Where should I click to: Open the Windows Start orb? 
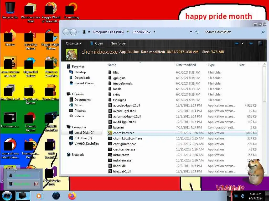(7, 196)
